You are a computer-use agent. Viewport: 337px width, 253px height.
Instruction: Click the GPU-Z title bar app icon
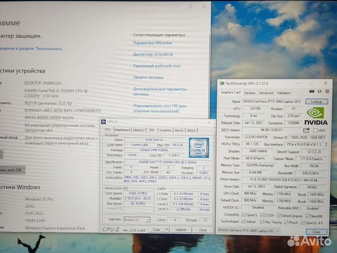pos(222,83)
